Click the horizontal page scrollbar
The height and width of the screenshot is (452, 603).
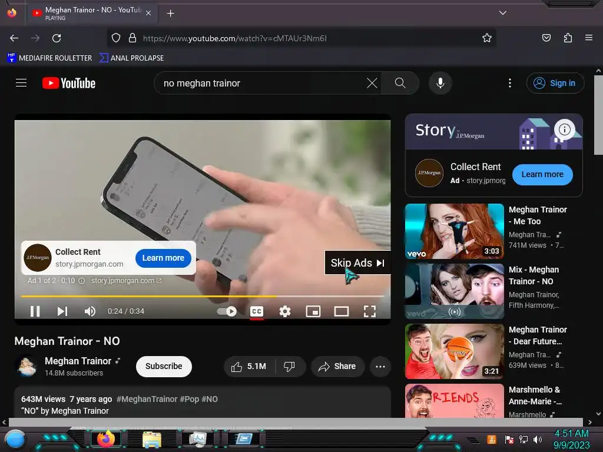(296, 423)
